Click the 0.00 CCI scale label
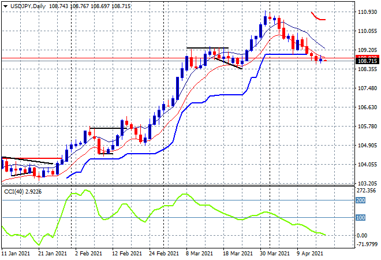 (362, 235)
